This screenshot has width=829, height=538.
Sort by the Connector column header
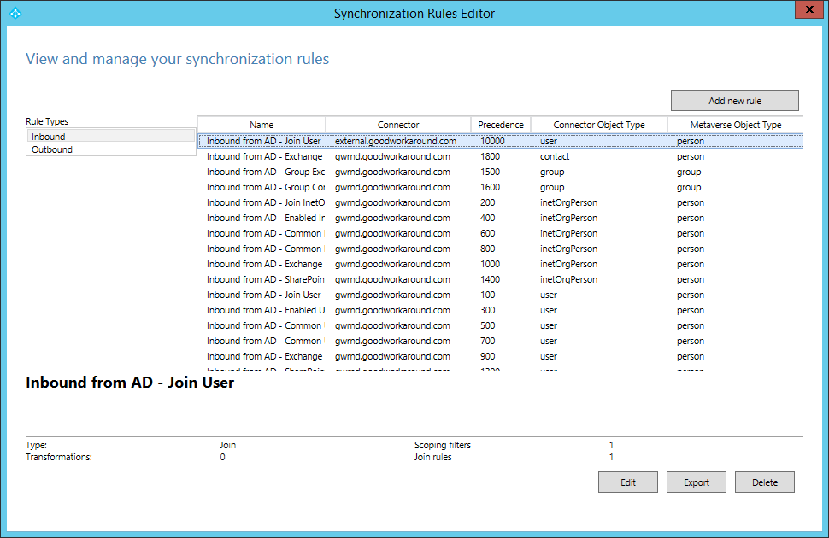point(398,125)
